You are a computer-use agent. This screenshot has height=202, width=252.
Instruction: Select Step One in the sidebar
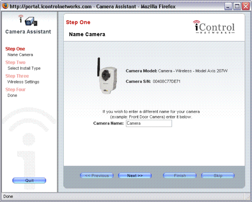click(15, 49)
